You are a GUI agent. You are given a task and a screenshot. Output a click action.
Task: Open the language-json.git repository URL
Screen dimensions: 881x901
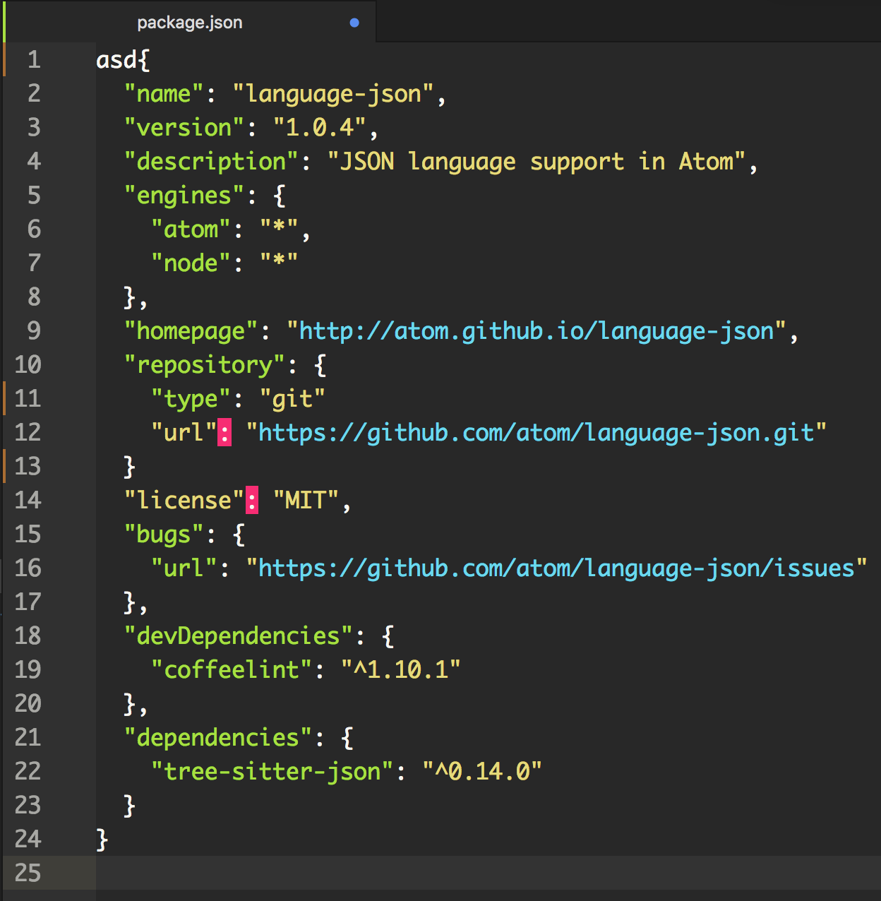click(537, 433)
